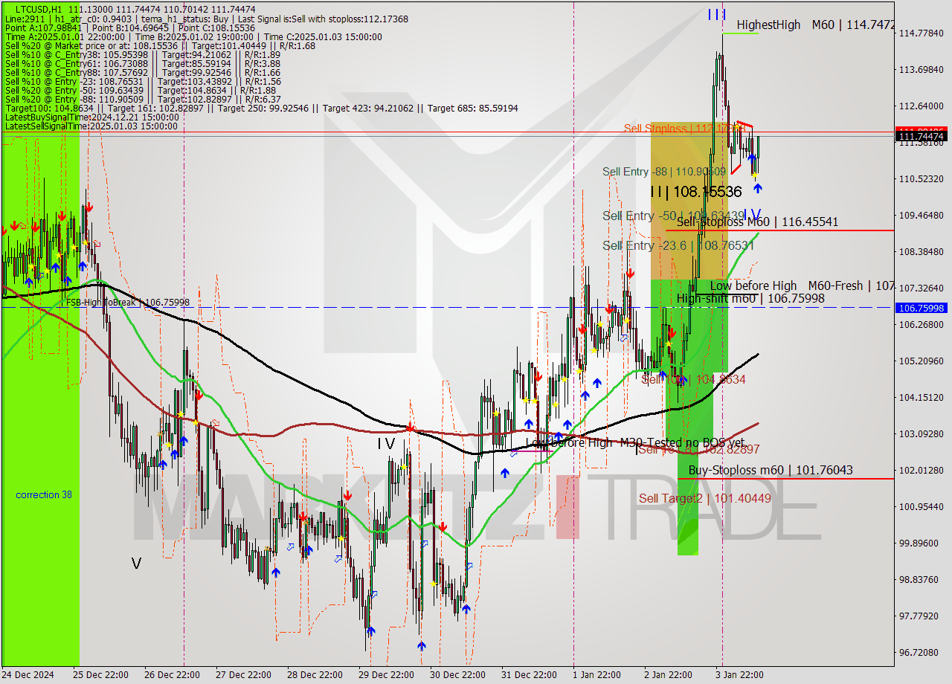Click the 109.46480 price axis value
The height and width of the screenshot is (684, 952).
tap(922, 215)
